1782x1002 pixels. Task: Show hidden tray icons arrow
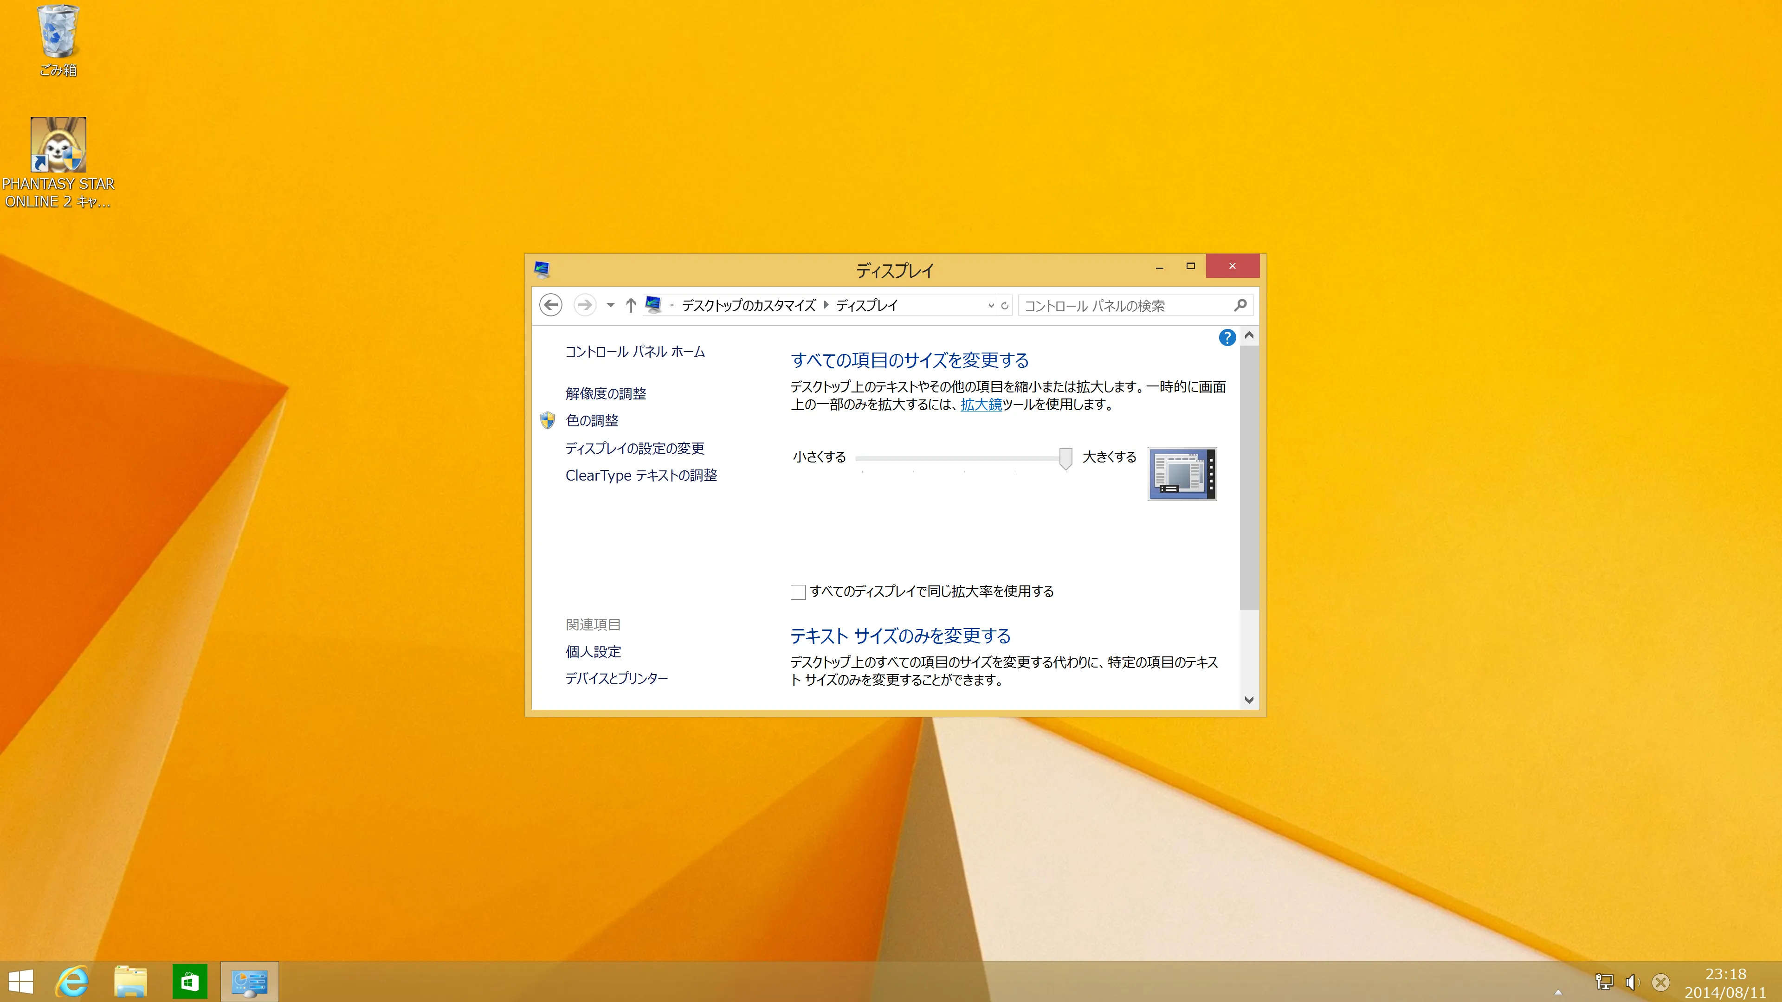[x=1558, y=992]
